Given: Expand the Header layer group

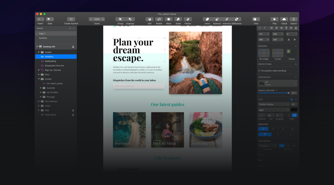Looking at the screenshot, I should click(x=39, y=52).
